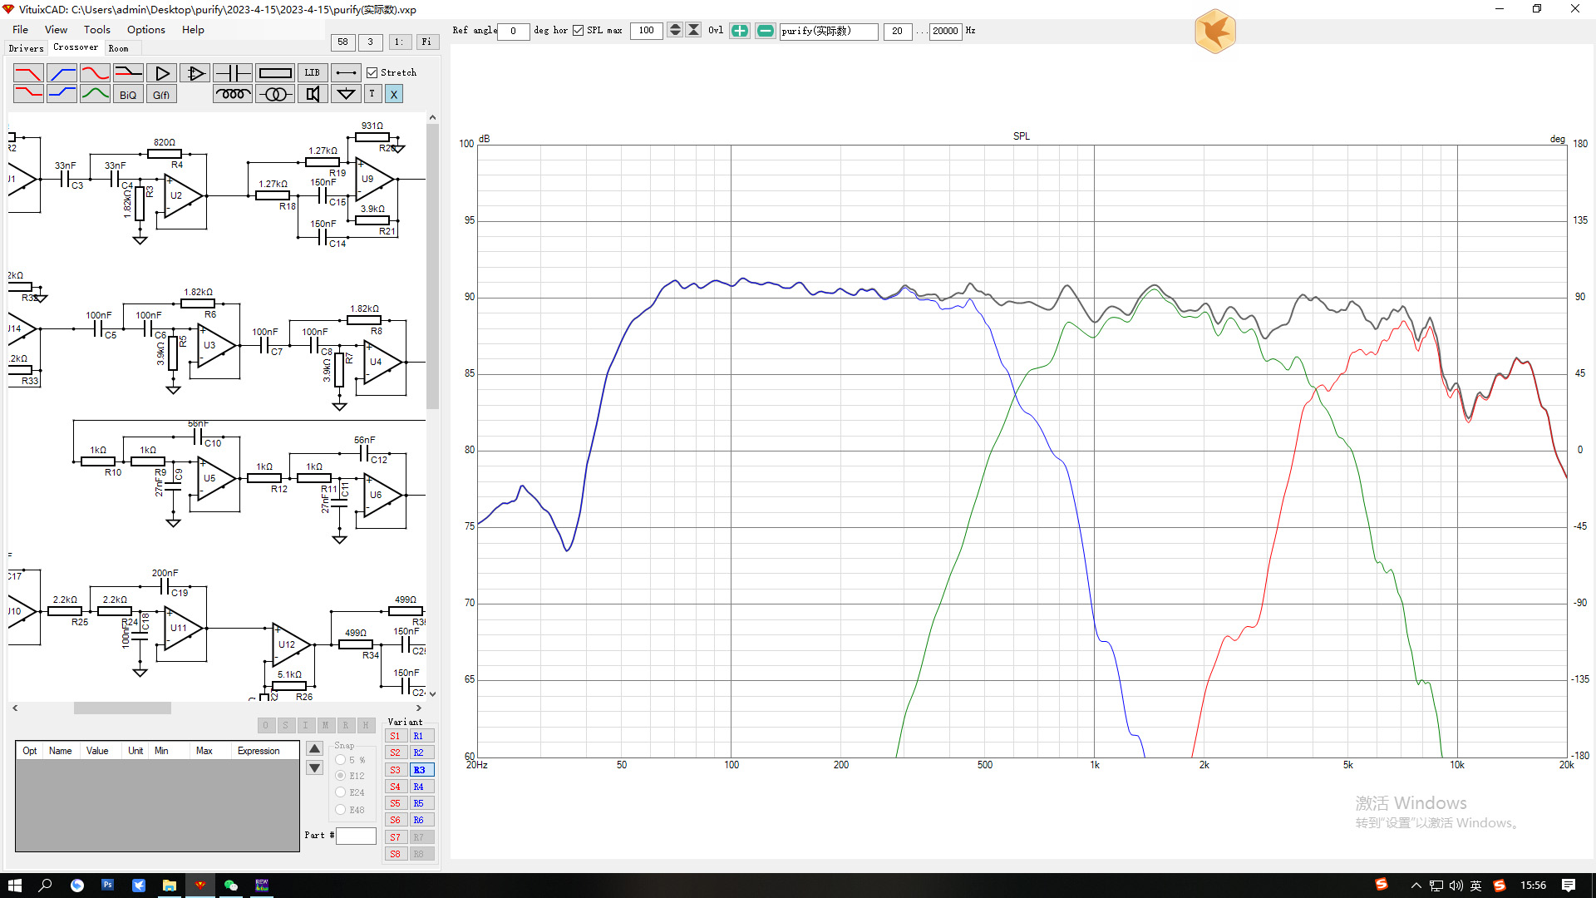Select variant R6
This screenshot has width=1596, height=898.
click(x=421, y=820)
